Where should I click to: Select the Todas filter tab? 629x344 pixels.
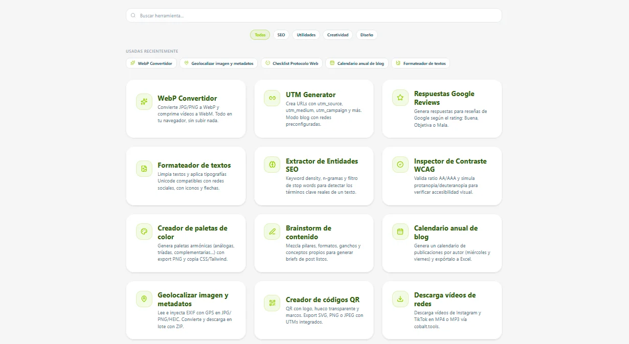point(260,35)
